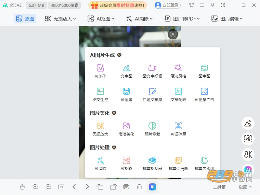Open AI消除 in 图片处理 section
260x195 pixels.
click(100, 164)
